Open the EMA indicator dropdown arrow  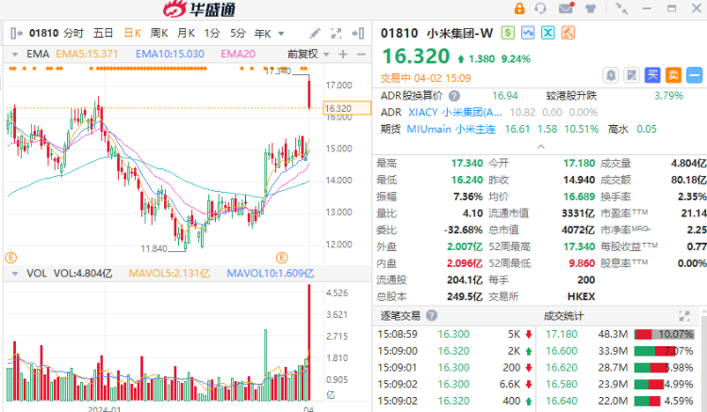[15, 55]
